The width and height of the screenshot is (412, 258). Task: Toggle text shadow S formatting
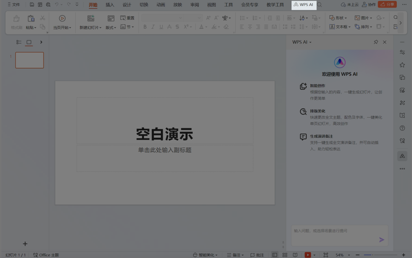point(177,27)
